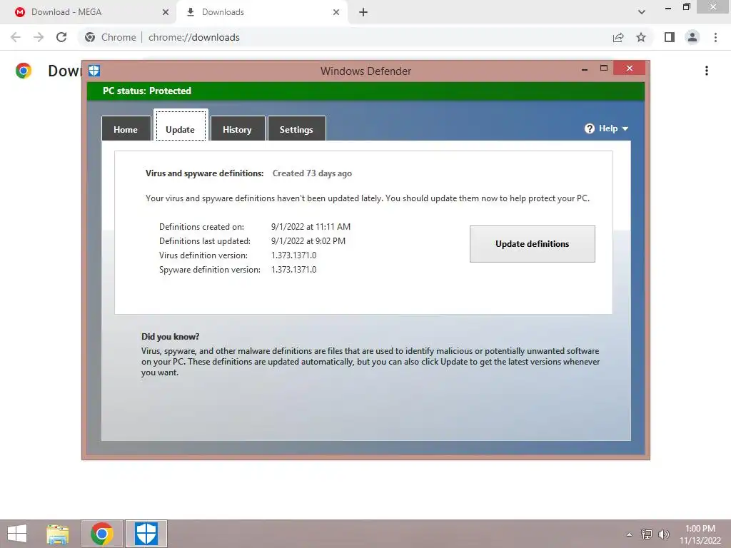Reload the current page
This screenshot has height=548, width=731.
tap(61, 37)
